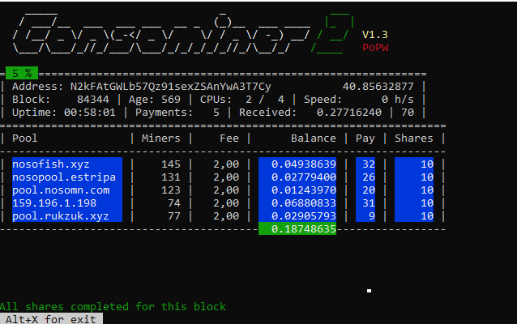Click the V1.3 version label
This screenshot has width=517, height=324.
click(x=375, y=35)
